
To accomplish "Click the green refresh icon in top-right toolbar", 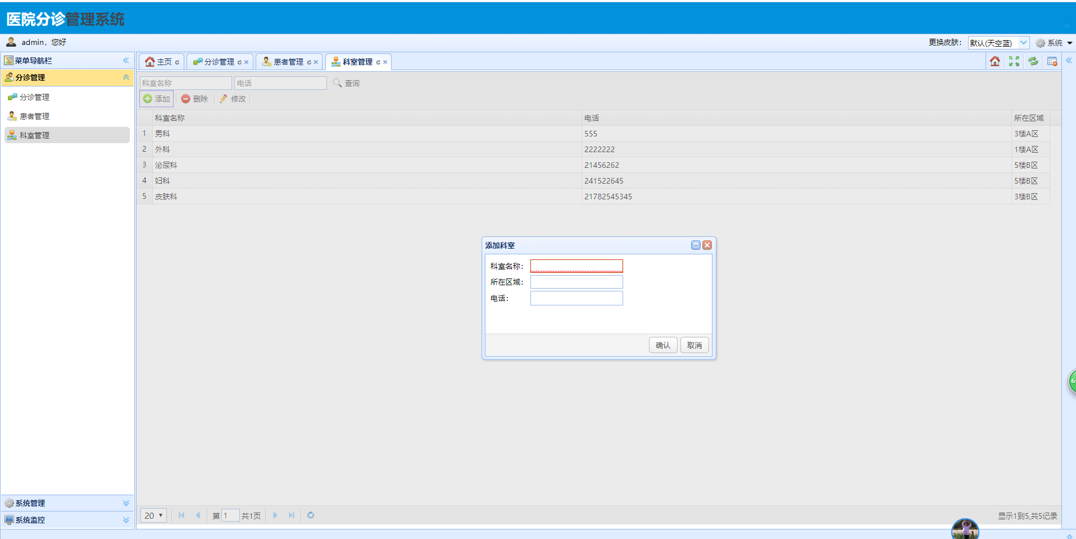I will pyautogui.click(x=1033, y=61).
